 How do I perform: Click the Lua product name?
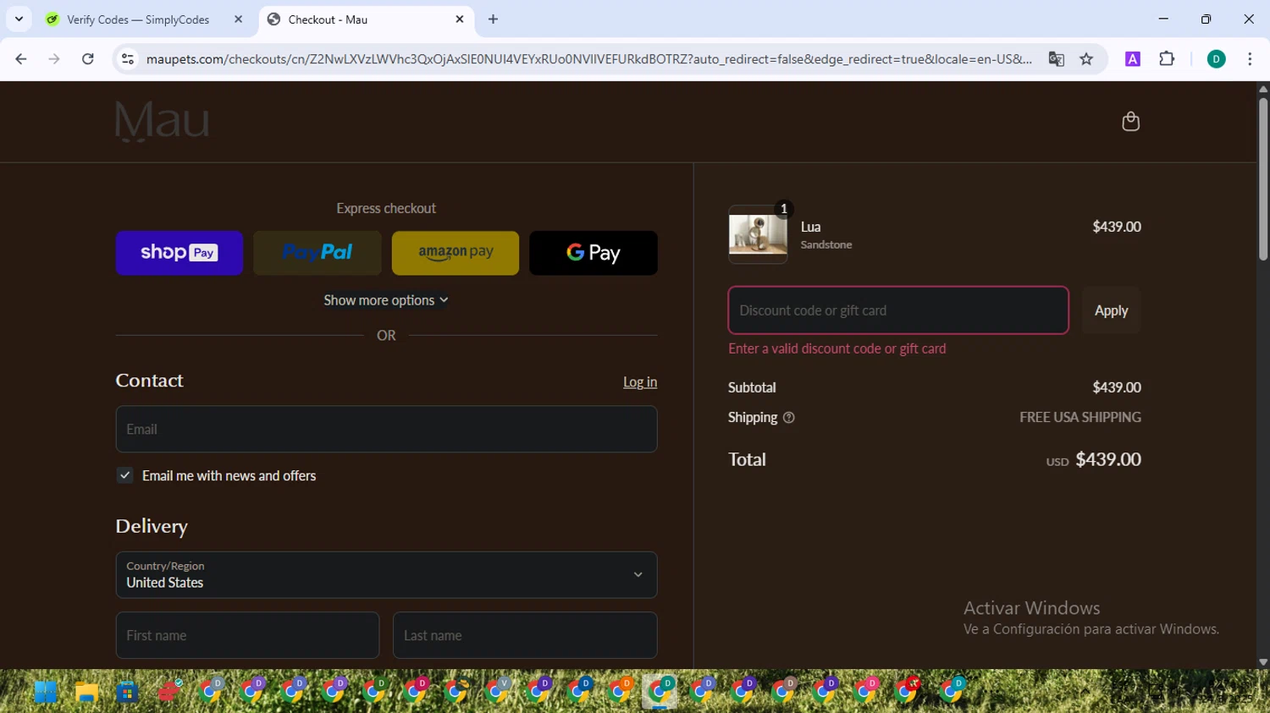pyautogui.click(x=811, y=227)
